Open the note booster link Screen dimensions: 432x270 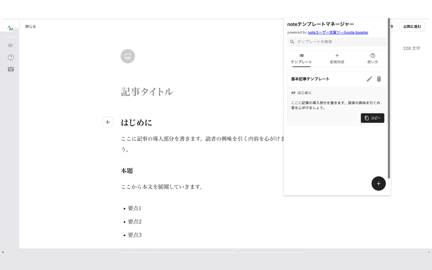(338, 32)
